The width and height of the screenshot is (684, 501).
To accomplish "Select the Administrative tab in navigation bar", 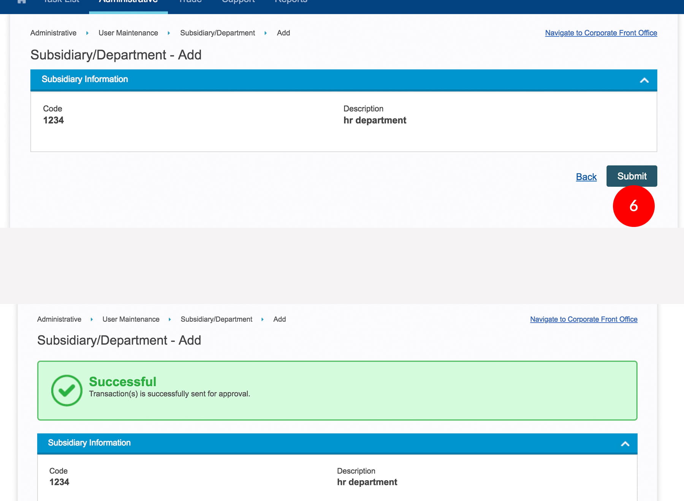I will click(x=128, y=2).
